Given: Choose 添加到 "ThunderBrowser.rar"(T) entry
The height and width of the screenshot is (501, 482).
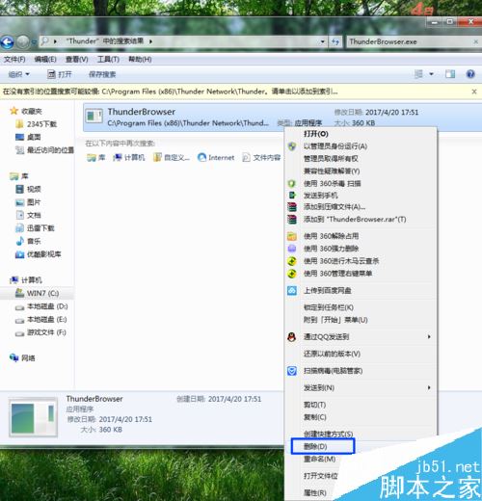Looking at the screenshot, I should [361, 220].
